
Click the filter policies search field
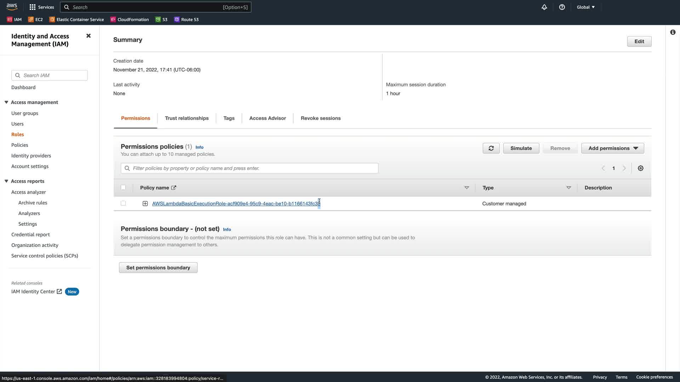pyautogui.click(x=249, y=168)
